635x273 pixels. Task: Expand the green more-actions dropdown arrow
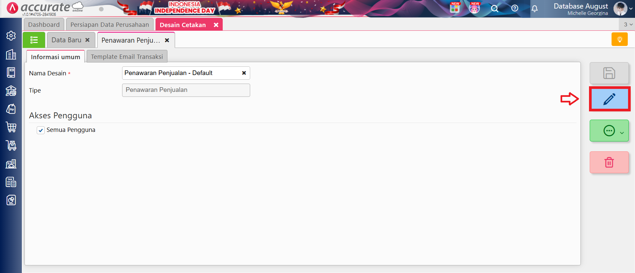622,133
